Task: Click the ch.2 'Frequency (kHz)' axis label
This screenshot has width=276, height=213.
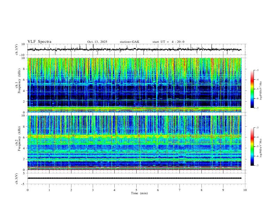Action: pos(19,139)
